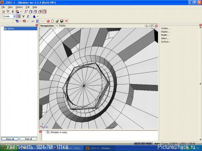
Task: Click the Show all button
Action: pos(10,139)
